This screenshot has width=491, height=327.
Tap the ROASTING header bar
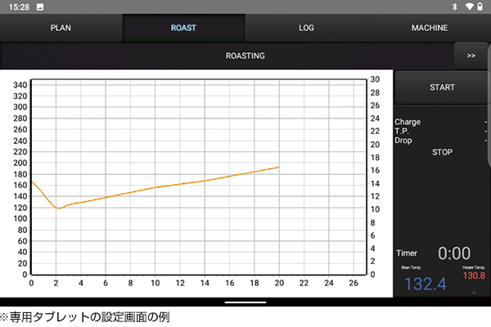click(x=245, y=56)
